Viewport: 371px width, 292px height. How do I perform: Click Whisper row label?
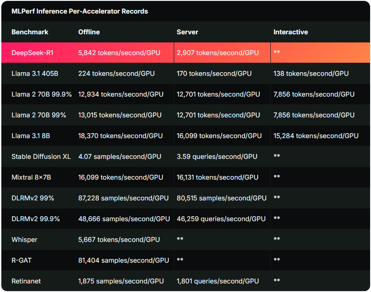24,240
